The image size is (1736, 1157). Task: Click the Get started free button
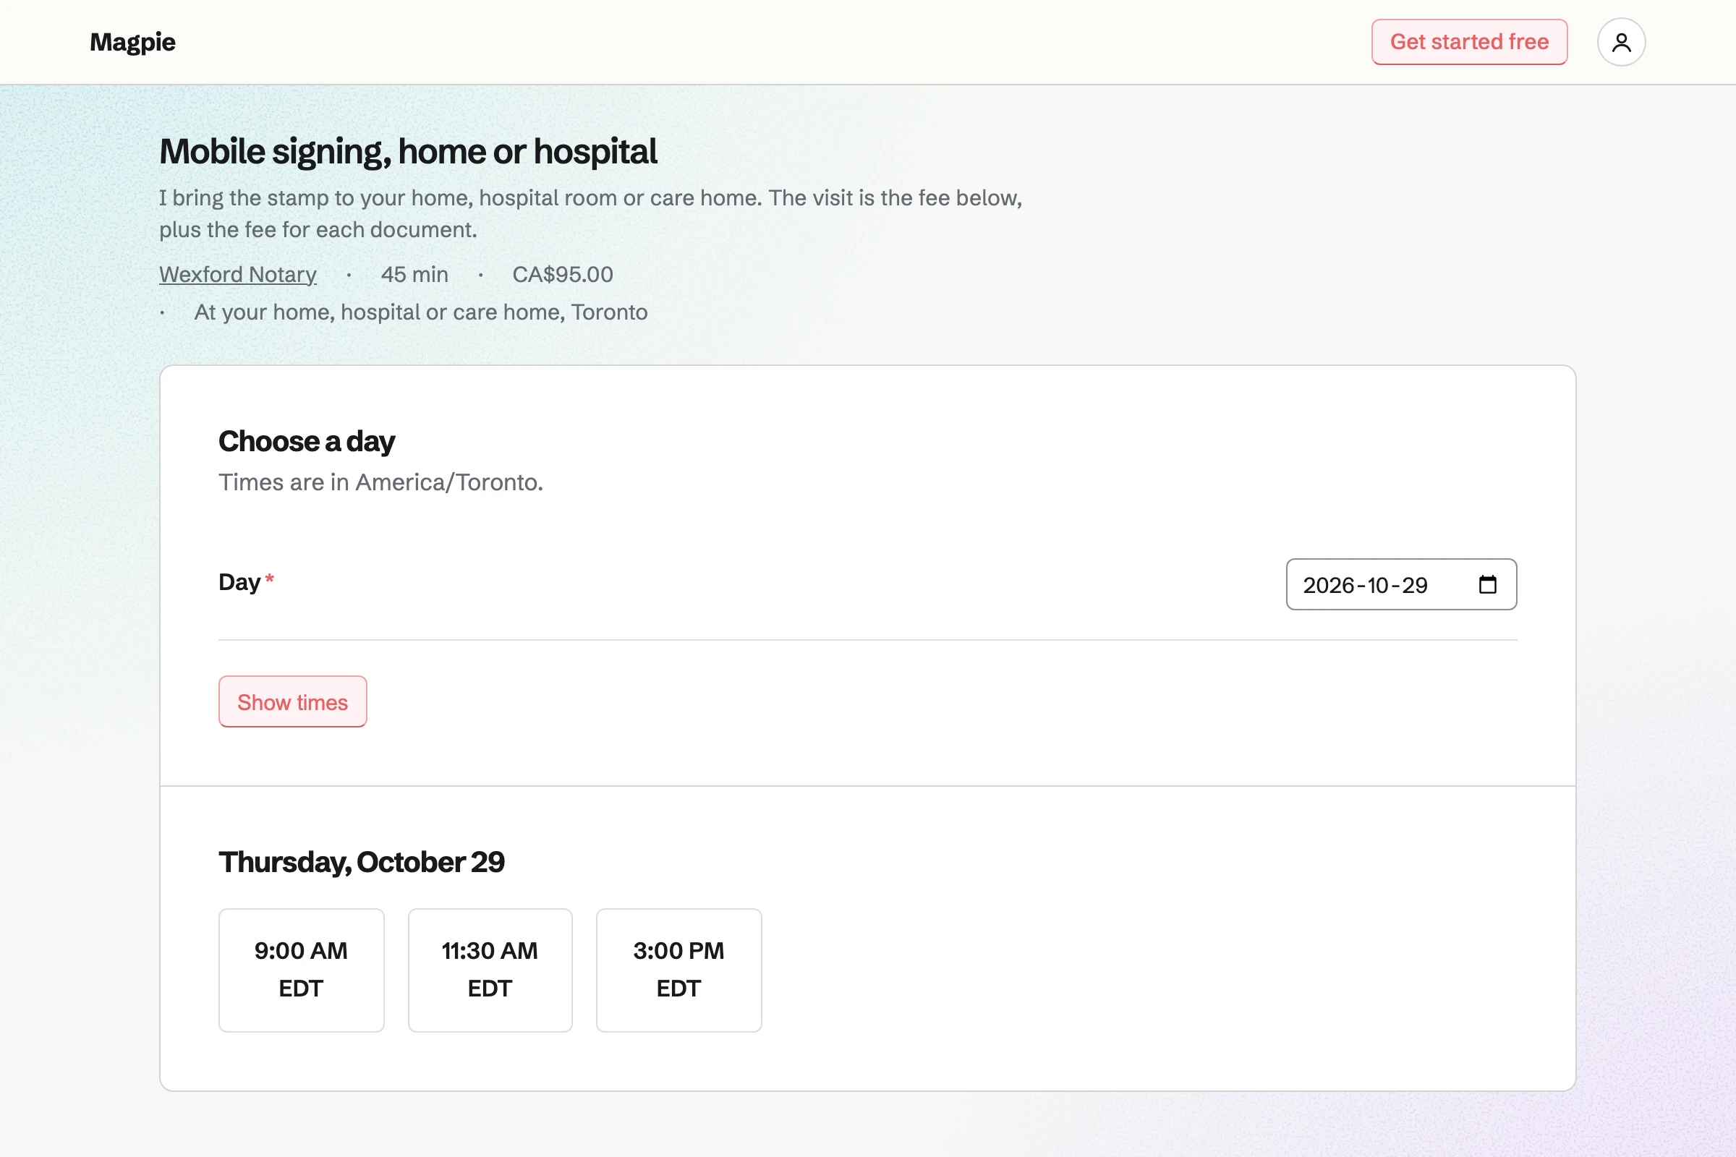(1469, 42)
